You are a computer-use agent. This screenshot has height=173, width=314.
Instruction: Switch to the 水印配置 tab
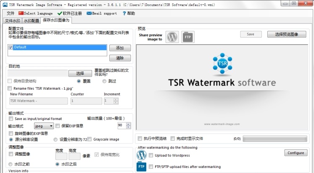[x=31, y=21]
